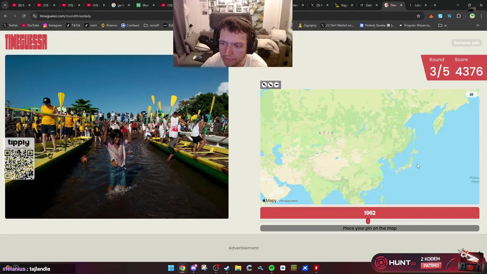Open the socialfi bookmarks folder

click(151, 25)
